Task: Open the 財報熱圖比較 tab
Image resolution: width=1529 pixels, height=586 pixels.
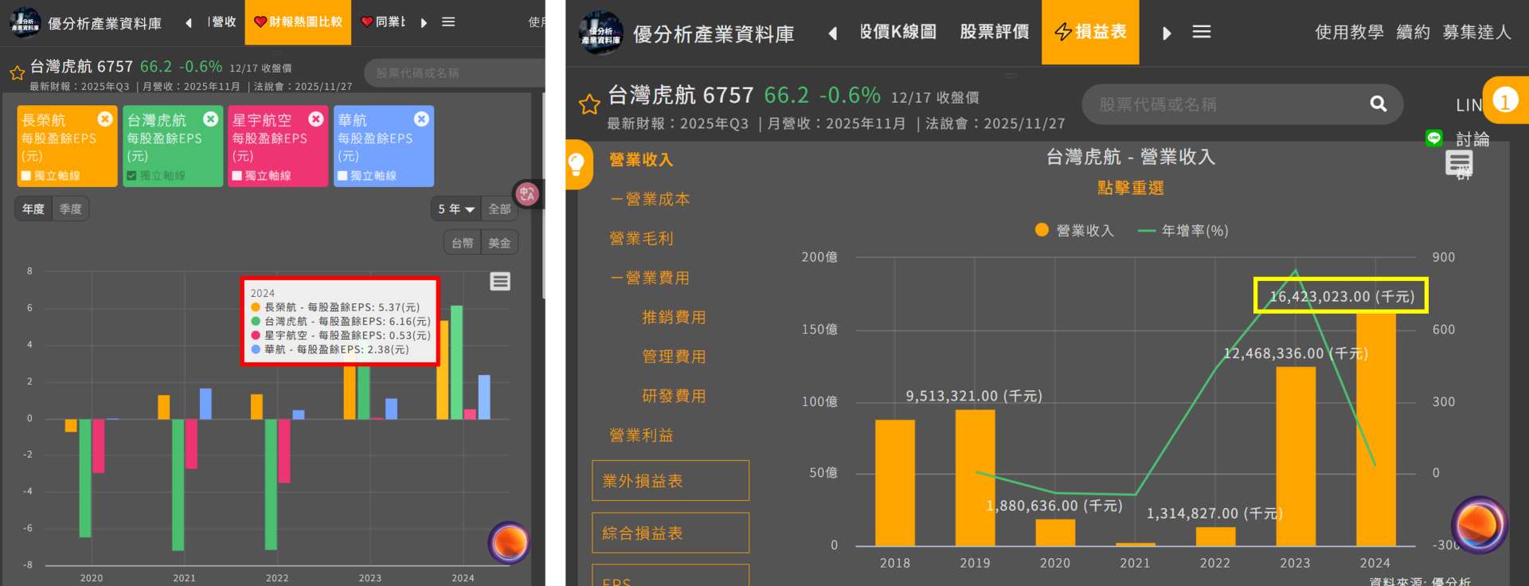Action: point(298,22)
